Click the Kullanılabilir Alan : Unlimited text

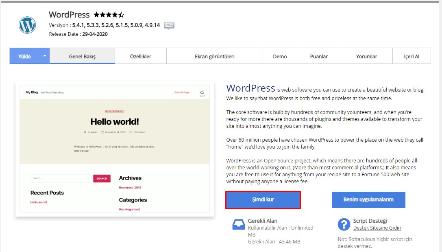281,231
